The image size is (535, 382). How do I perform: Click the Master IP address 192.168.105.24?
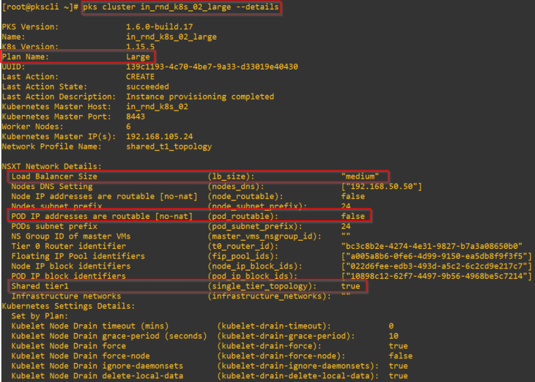click(159, 136)
